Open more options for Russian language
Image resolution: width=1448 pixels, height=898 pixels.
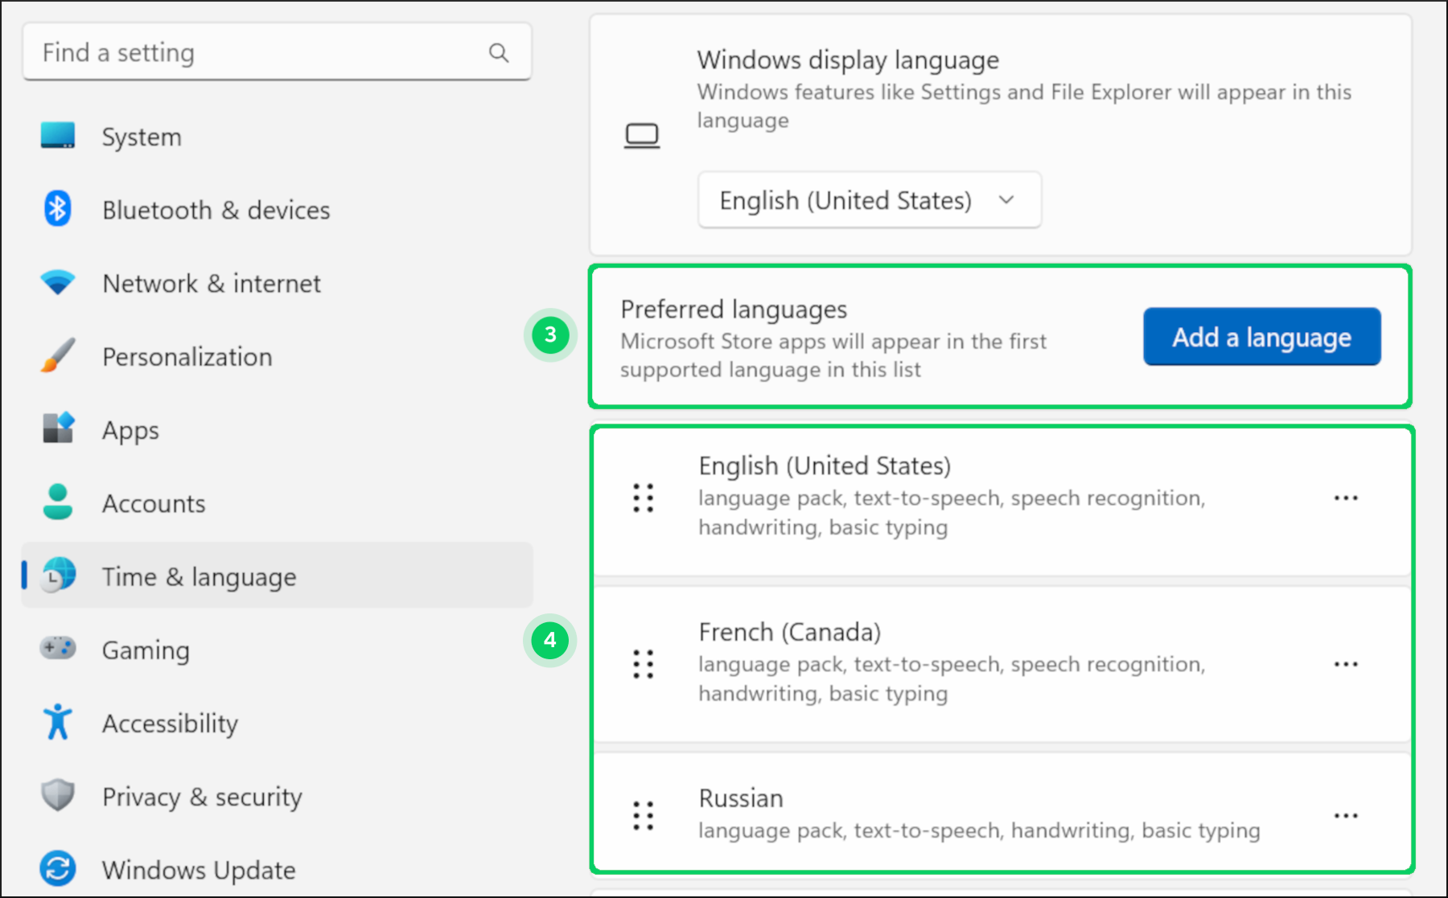tap(1345, 816)
